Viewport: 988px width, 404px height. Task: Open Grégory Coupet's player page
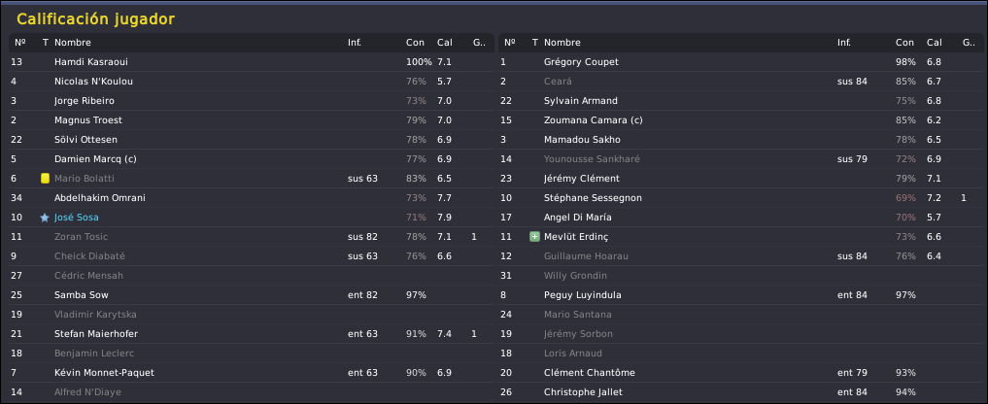[581, 62]
